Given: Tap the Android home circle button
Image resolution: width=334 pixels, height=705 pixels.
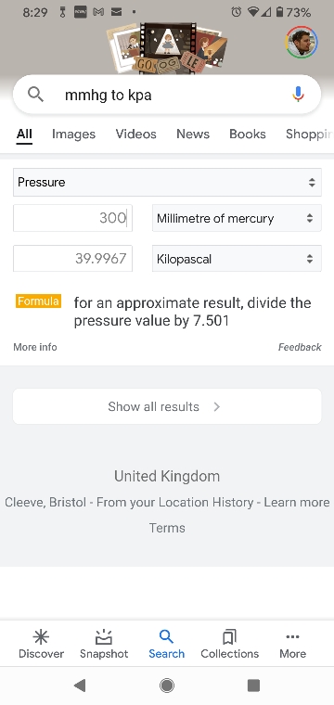Looking at the screenshot, I should coord(167,686).
